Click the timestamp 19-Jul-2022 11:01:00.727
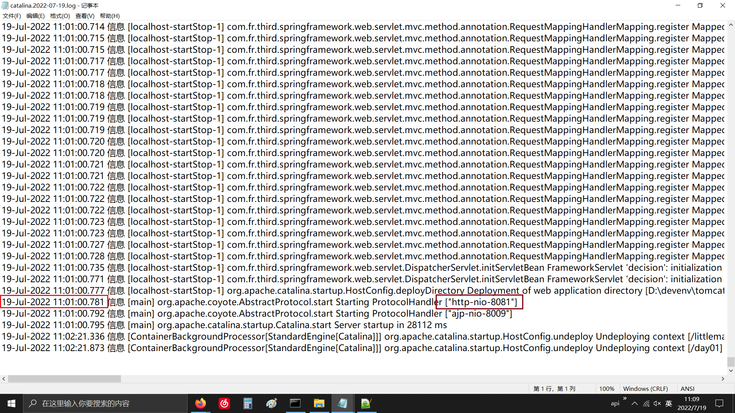Screen dimensions: 735x413 click(x=53, y=245)
